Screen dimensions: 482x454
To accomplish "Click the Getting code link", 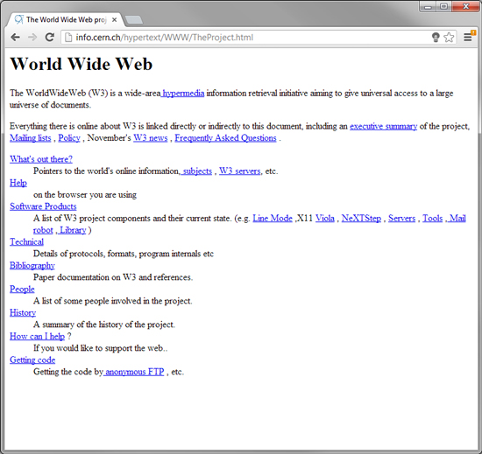I will coord(32,360).
